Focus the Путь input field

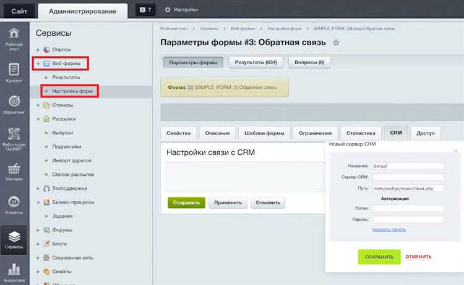coord(408,188)
